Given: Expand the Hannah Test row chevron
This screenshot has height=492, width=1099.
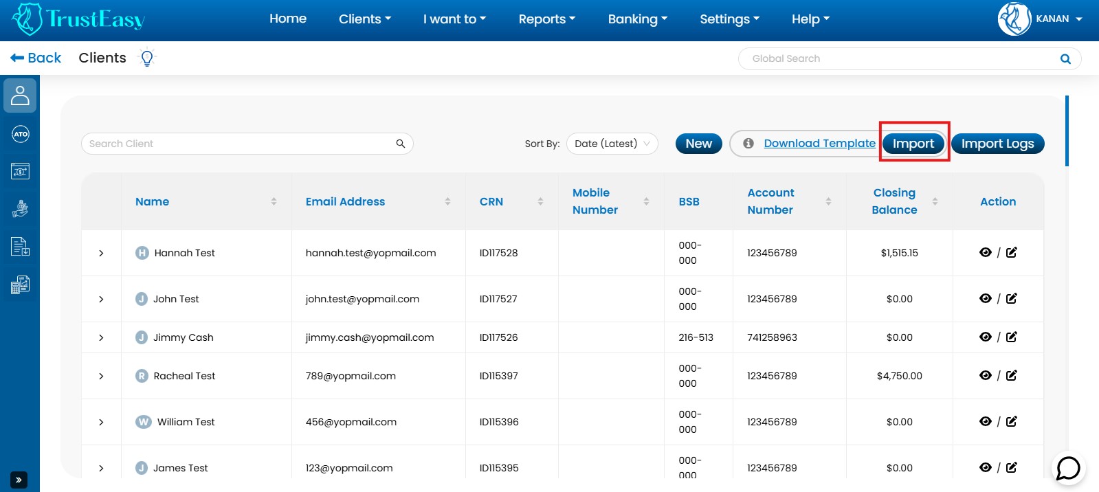Looking at the screenshot, I should point(101,253).
